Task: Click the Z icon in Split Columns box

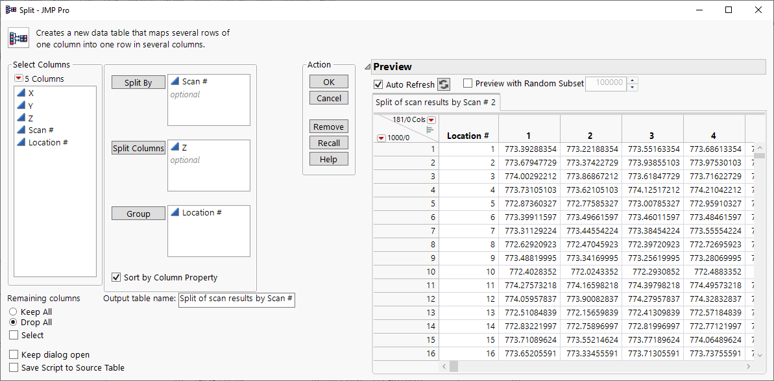Action: click(175, 148)
